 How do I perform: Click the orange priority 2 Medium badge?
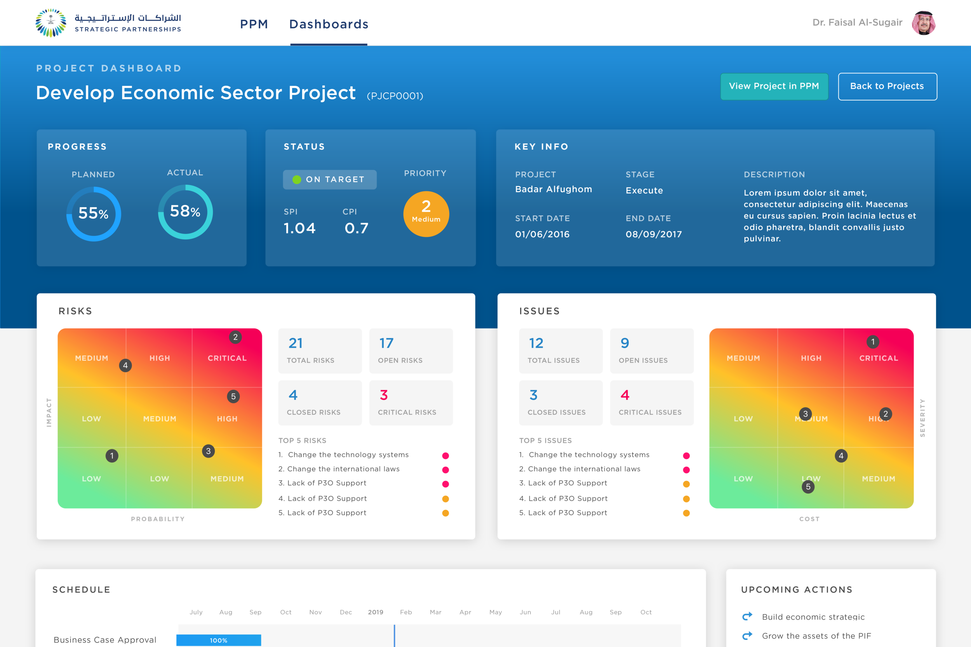pyautogui.click(x=426, y=213)
